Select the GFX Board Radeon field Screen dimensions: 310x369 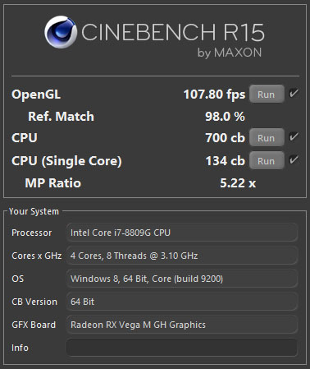[182, 325]
